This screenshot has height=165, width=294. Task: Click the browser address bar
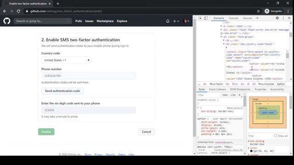tap(141, 11)
